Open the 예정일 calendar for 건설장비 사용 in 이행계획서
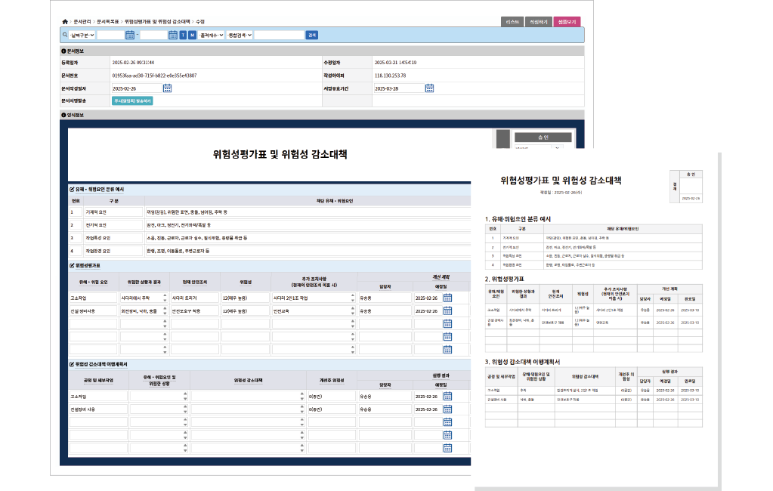This screenshot has height=491, width=773. tap(447, 409)
